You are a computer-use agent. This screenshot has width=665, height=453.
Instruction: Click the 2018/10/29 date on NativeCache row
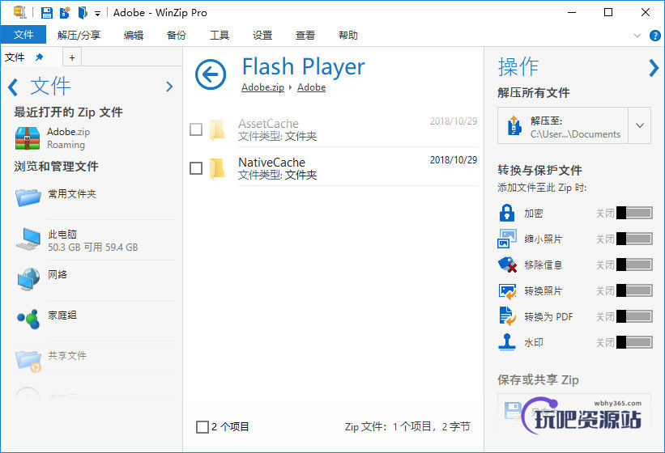click(x=454, y=160)
